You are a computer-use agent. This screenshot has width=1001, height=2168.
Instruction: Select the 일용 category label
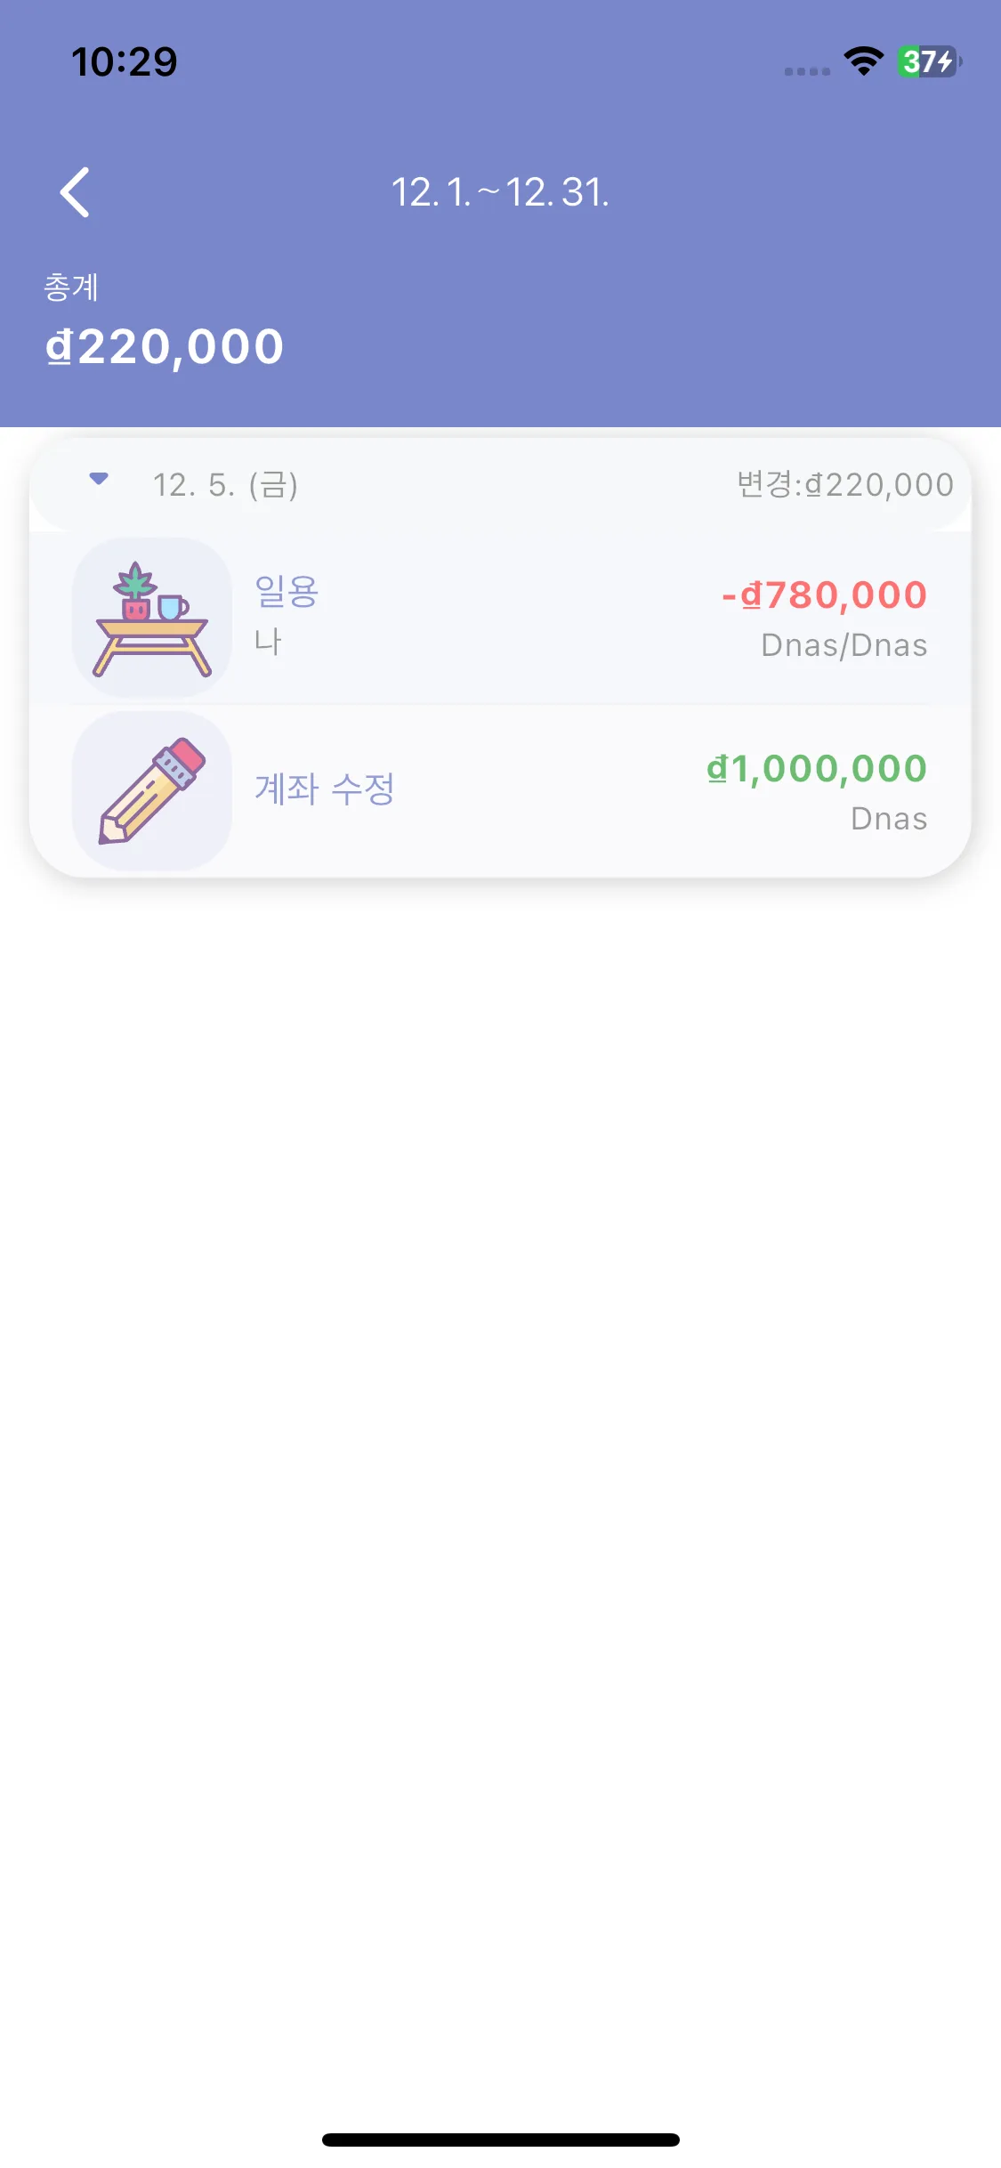(287, 592)
